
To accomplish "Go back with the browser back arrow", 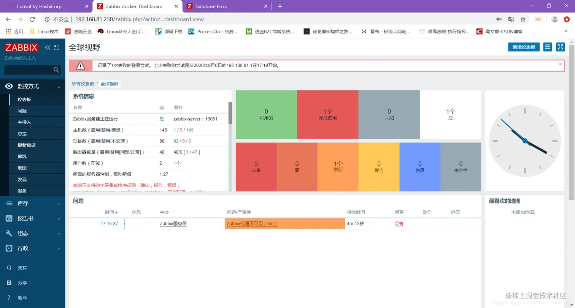I will click(x=8, y=19).
